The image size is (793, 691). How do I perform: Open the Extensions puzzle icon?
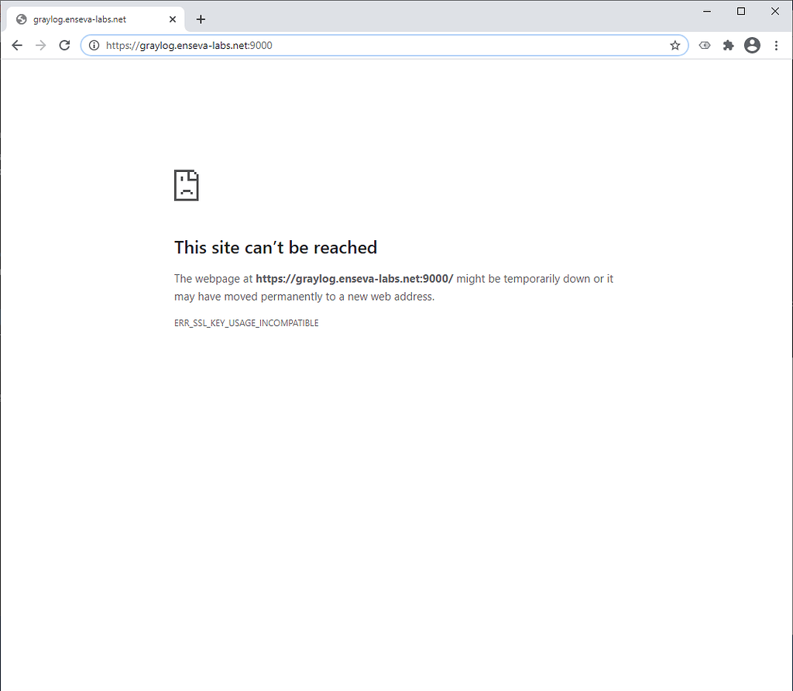pyautogui.click(x=728, y=46)
